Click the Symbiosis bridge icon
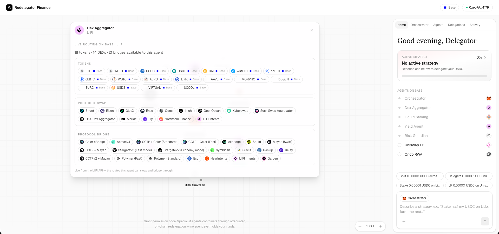Image resolution: width=499 pixels, height=234 pixels. (212, 150)
